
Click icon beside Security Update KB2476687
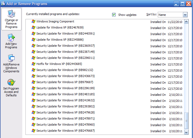pos(33,131)
